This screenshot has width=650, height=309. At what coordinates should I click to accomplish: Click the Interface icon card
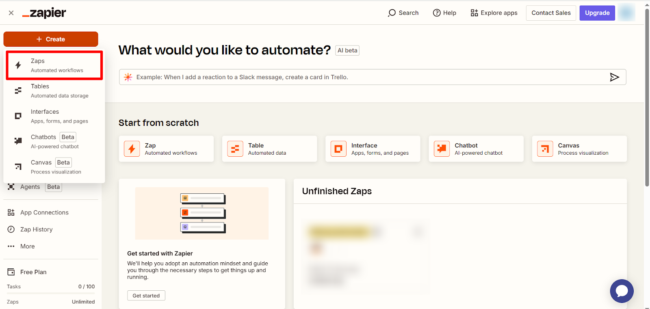338,149
